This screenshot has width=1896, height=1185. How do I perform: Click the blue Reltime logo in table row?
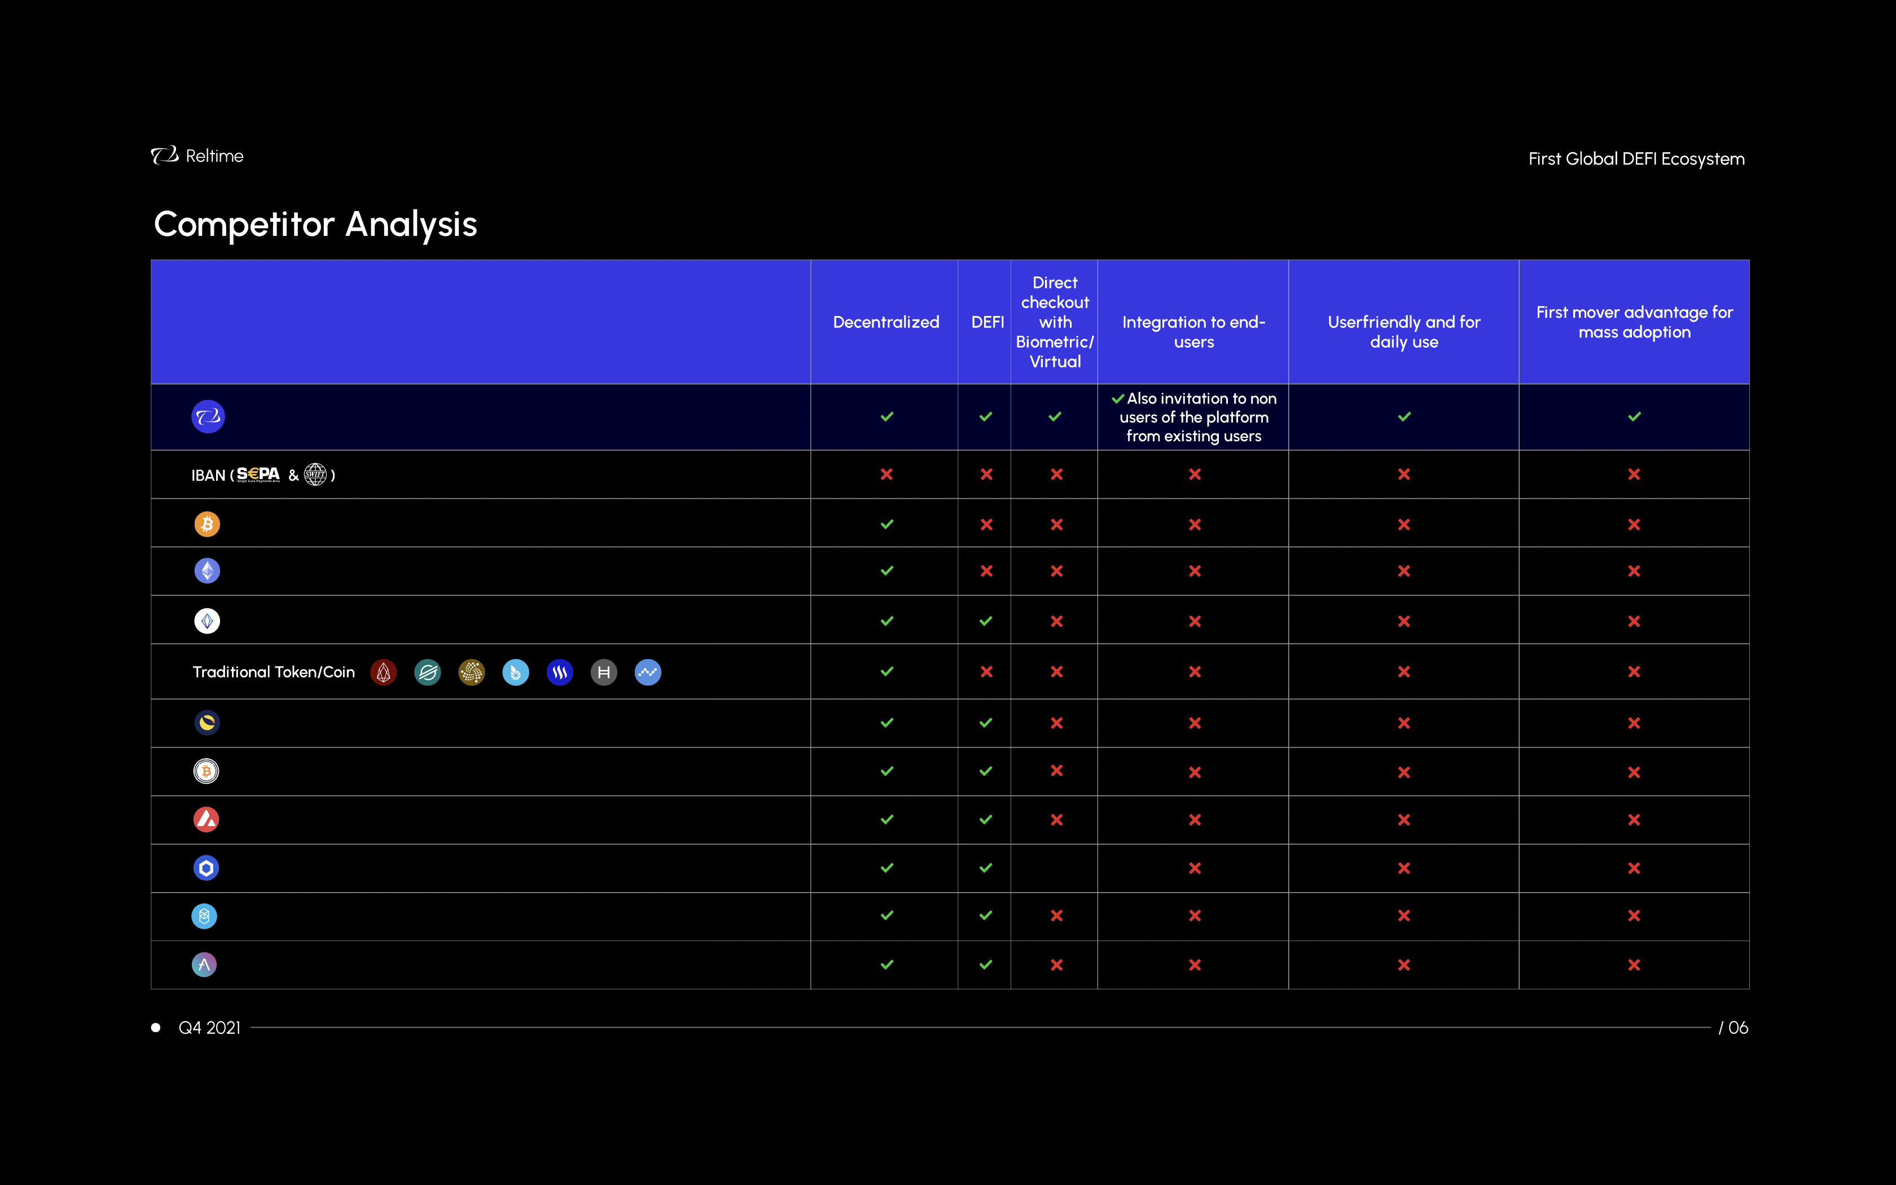point(208,417)
